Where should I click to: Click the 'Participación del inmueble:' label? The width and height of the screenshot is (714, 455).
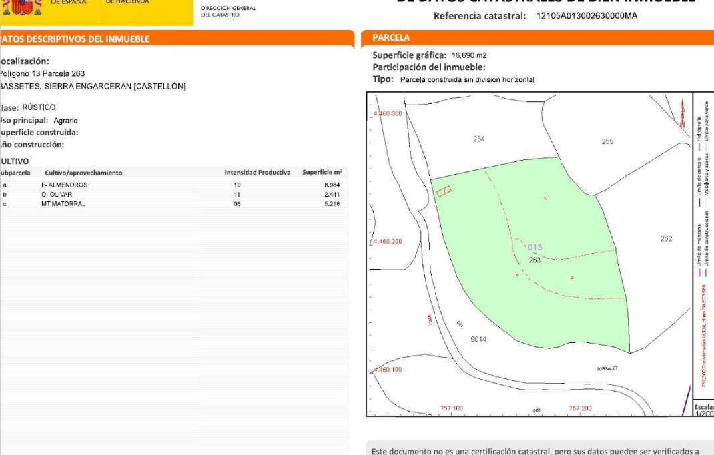(x=429, y=67)
